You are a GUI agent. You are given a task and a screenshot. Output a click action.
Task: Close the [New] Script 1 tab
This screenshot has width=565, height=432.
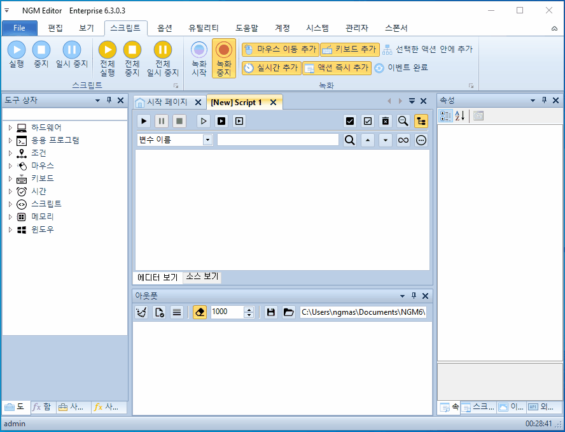[274, 103]
